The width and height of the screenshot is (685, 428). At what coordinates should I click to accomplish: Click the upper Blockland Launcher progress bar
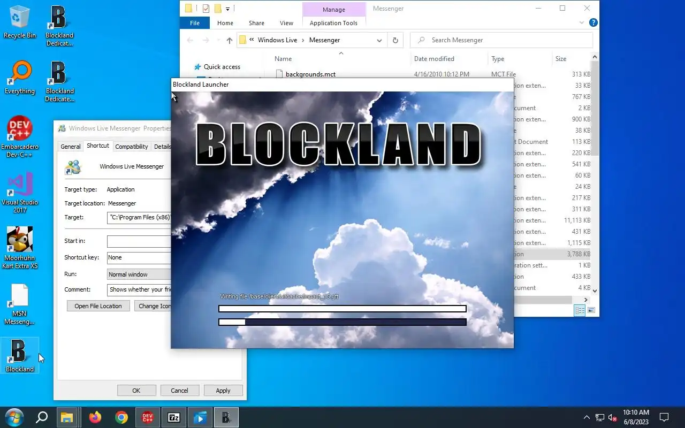tap(342, 309)
